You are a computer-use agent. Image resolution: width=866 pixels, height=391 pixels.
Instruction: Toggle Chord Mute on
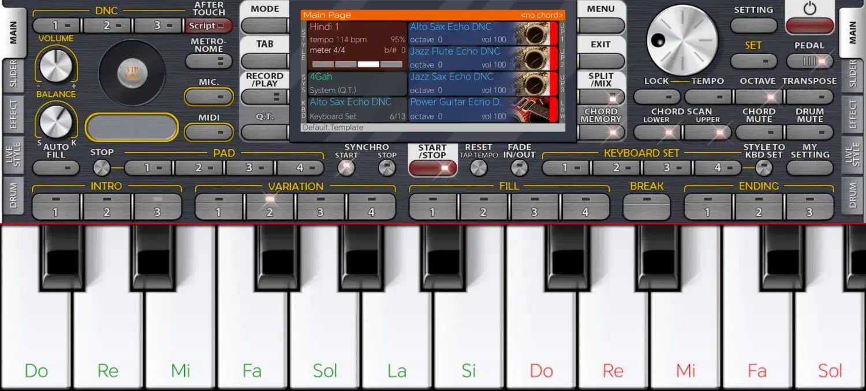pos(759,132)
